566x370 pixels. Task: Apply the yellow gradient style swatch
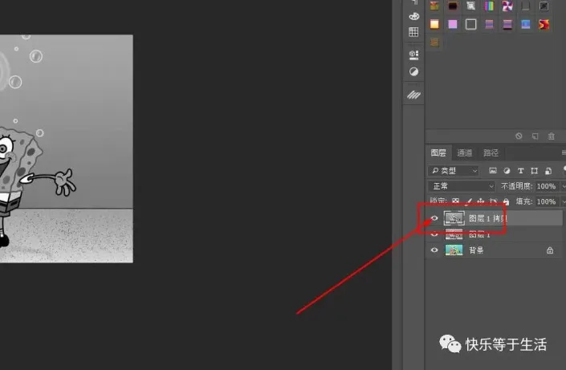[x=434, y=24]
